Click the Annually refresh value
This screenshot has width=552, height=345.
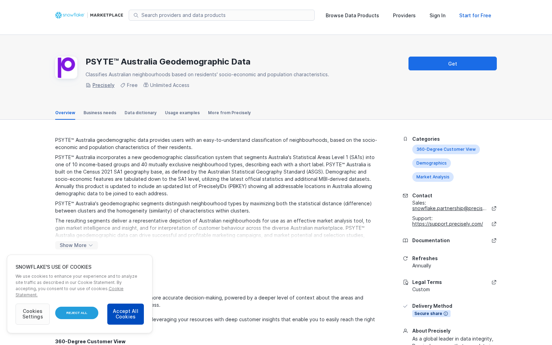coord(422,266)
